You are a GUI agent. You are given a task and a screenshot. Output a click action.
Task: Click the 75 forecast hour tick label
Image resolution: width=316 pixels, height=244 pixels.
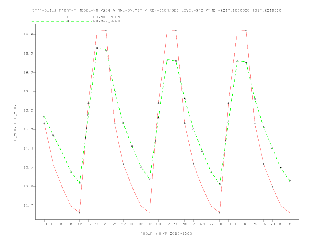coord(264,224)
